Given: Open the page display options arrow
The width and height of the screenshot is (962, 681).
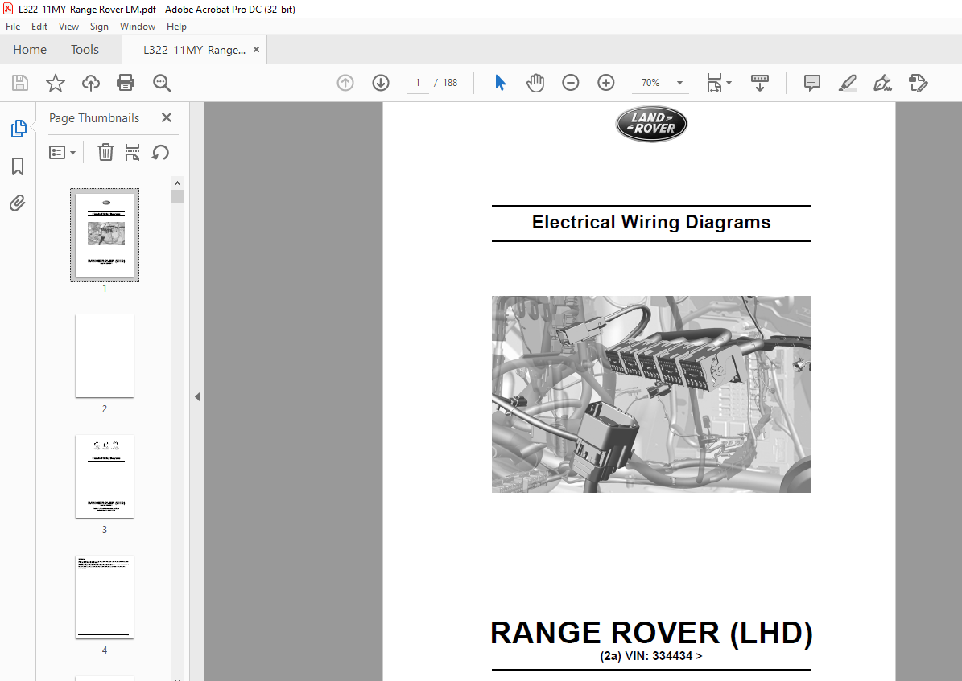Looking at the screenshot, I should (x=729, y=83).
